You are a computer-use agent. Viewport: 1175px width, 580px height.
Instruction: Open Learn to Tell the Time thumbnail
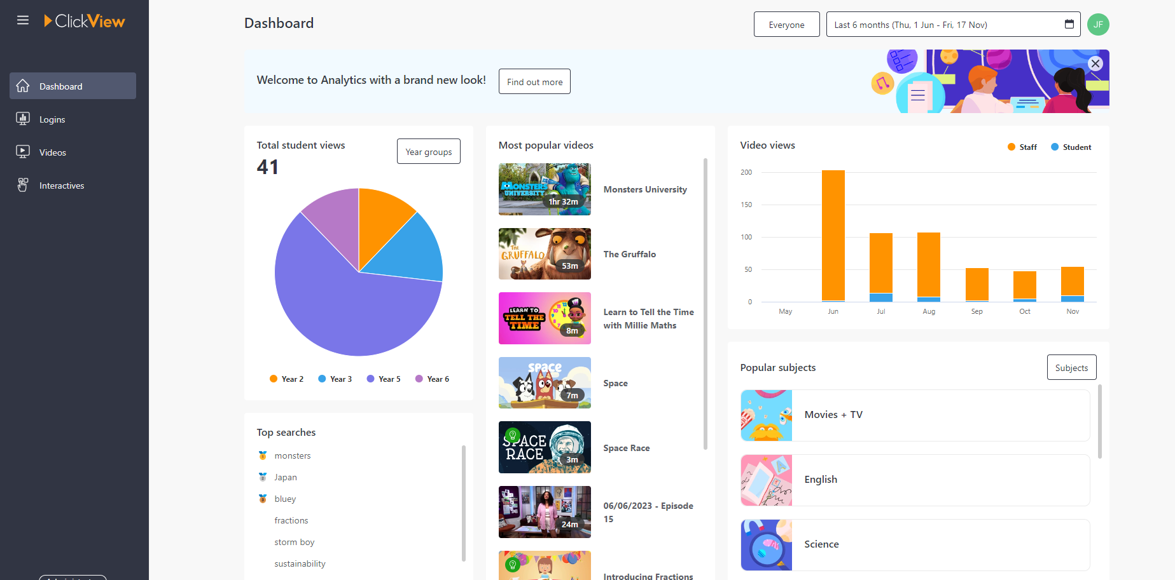click(545, 318)
